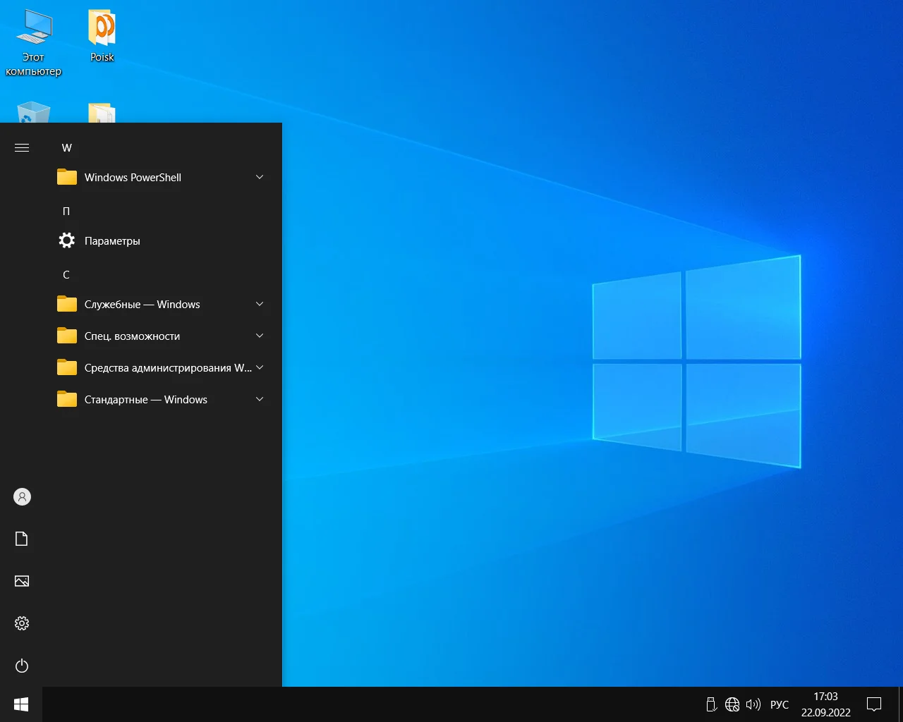Open the user account icon

coord(22,497)
